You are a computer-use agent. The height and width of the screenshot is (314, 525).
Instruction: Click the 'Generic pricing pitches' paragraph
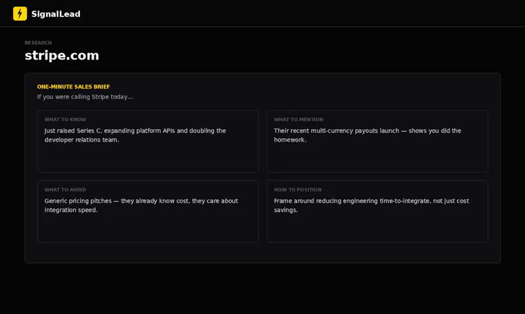coord(141,205)
